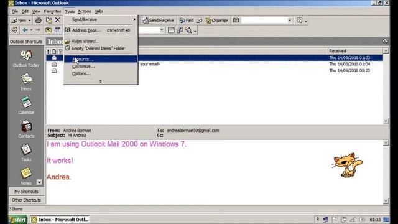Open the Send/Receive submenu in Tools
Screen dimensions: 398x224
(x=101, y=19)
